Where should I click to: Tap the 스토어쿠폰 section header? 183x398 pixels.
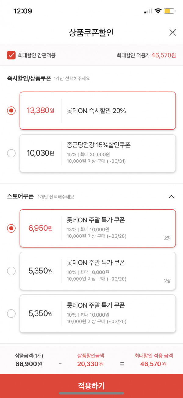(x=20, y=197)
